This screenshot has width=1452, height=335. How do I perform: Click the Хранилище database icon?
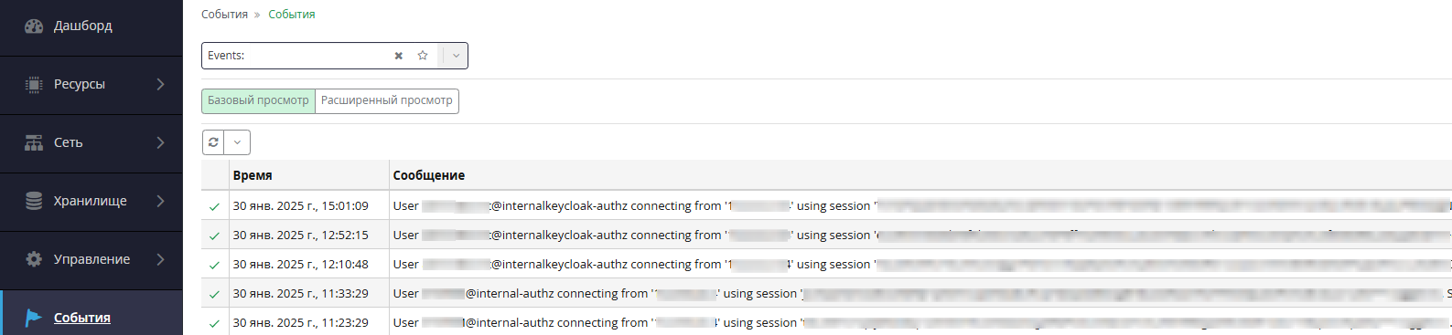34,202
